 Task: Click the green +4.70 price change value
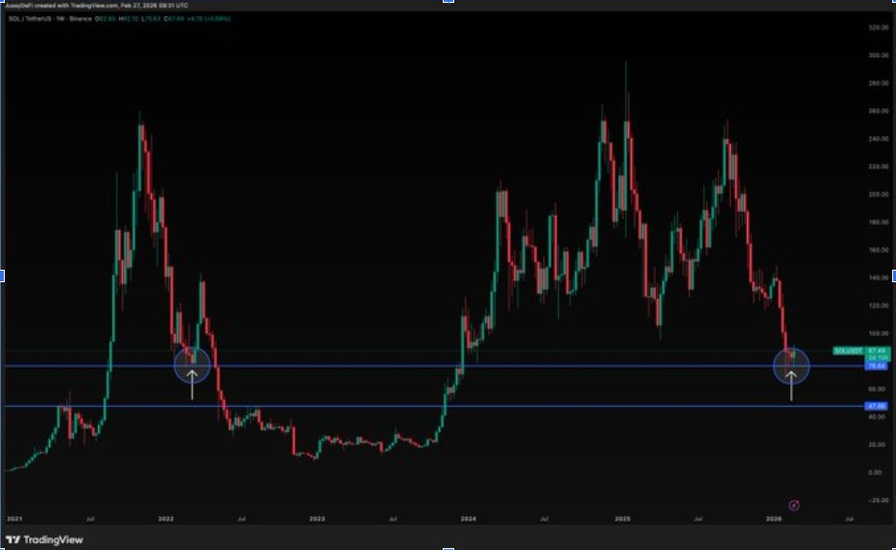(x=208, y=19)
